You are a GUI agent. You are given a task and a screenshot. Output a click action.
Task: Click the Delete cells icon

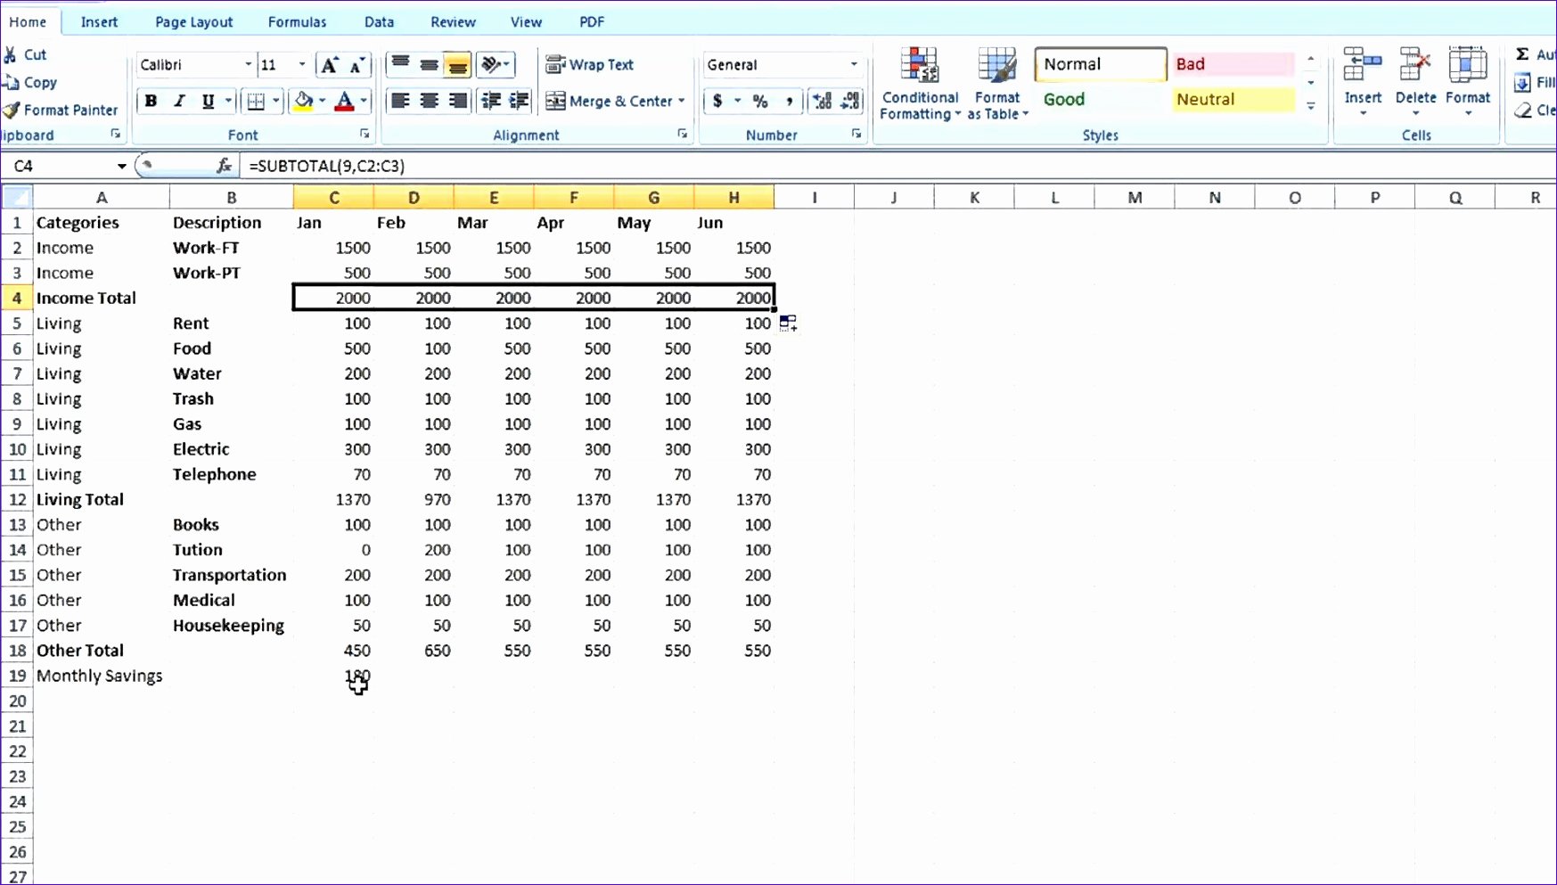(1415, 65)
